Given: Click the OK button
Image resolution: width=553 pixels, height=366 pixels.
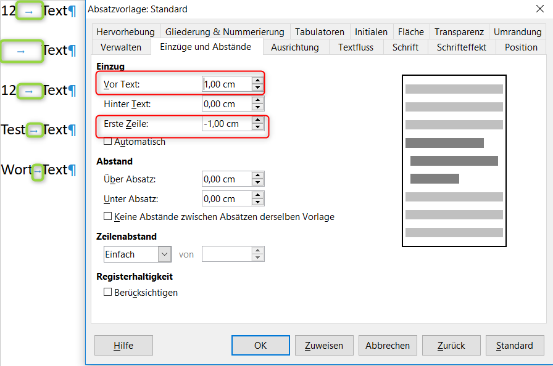Looking at the screenshot, I should pyautogui.click(x=260, y=346).
